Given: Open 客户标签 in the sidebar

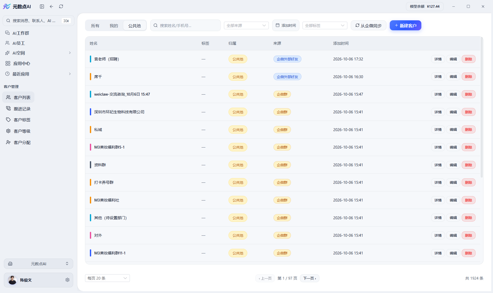Looking at the screenshot, I should pyautogui.click(x=18, y=120).
